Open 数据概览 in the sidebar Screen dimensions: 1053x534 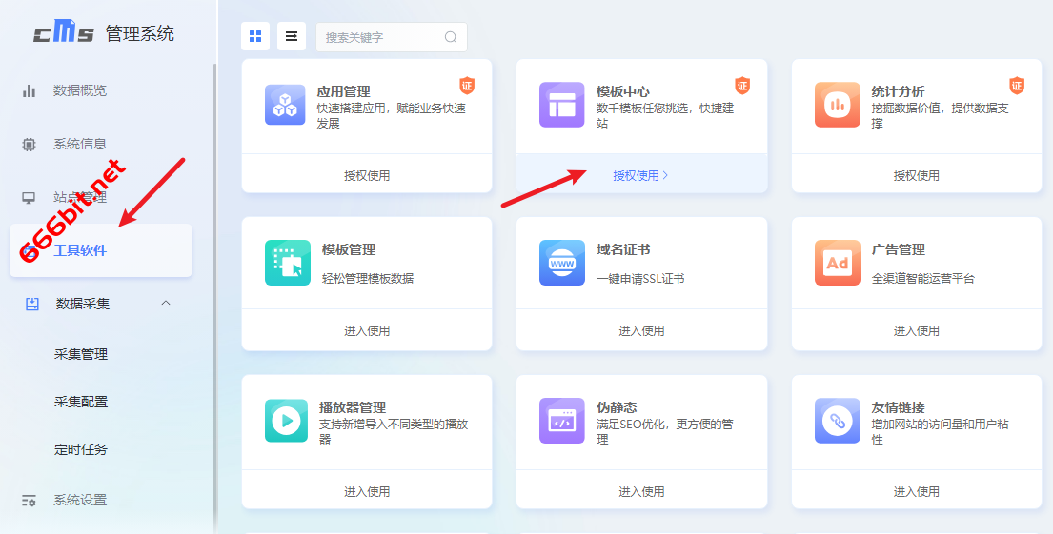[x=80, y=90]
